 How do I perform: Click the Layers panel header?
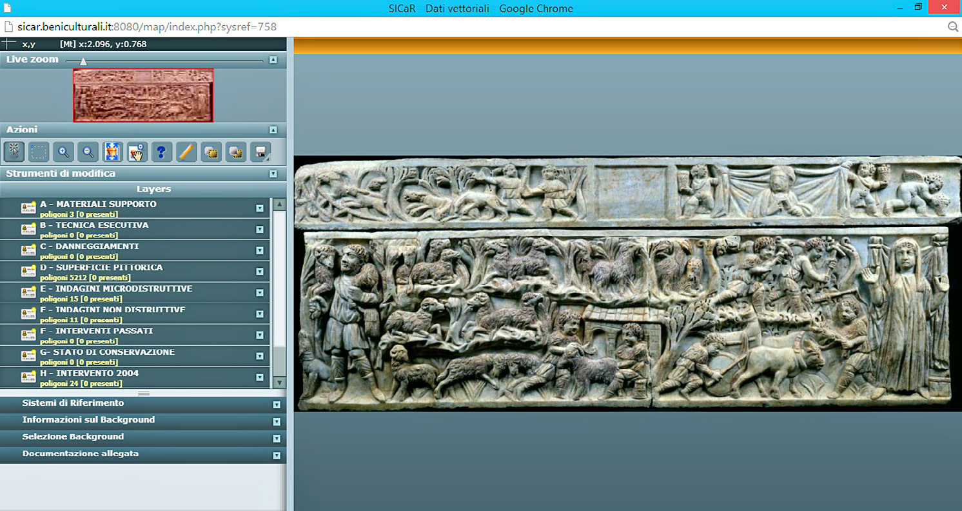(143, 190)
